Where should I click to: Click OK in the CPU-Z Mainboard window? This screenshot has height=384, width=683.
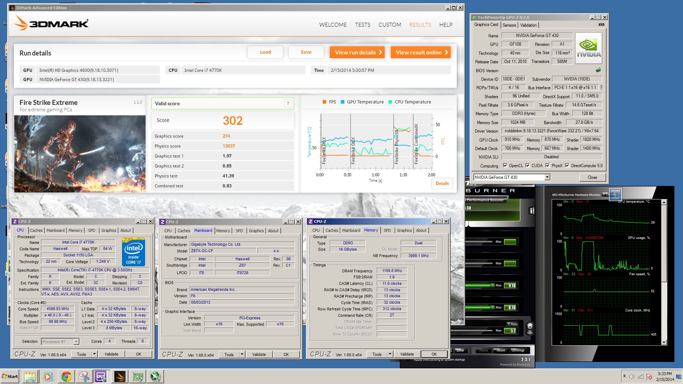coord(286,354)
